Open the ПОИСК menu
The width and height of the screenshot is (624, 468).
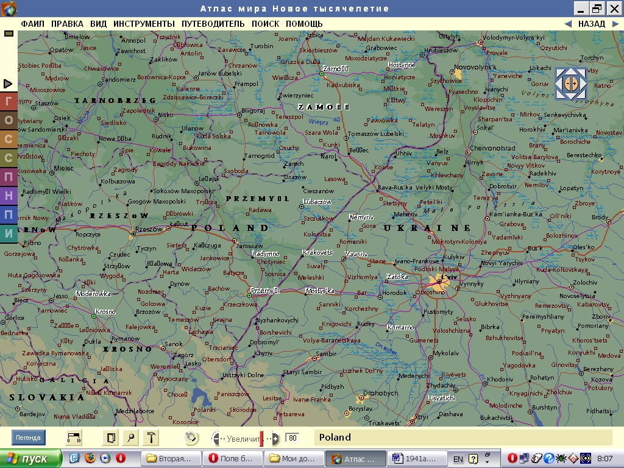pyautogui.click(x=266, y=24)
